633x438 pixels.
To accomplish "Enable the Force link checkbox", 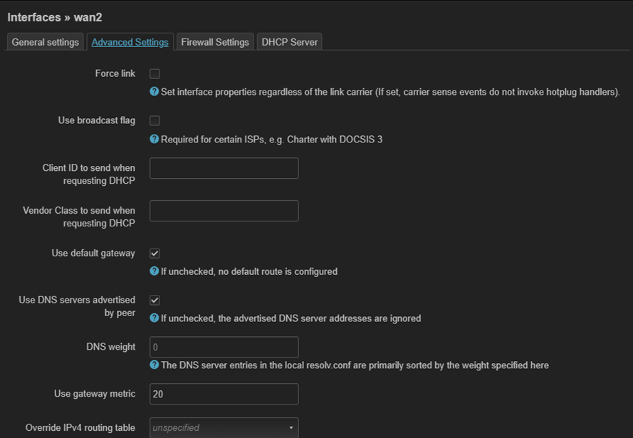I will (x=155, y=73).
